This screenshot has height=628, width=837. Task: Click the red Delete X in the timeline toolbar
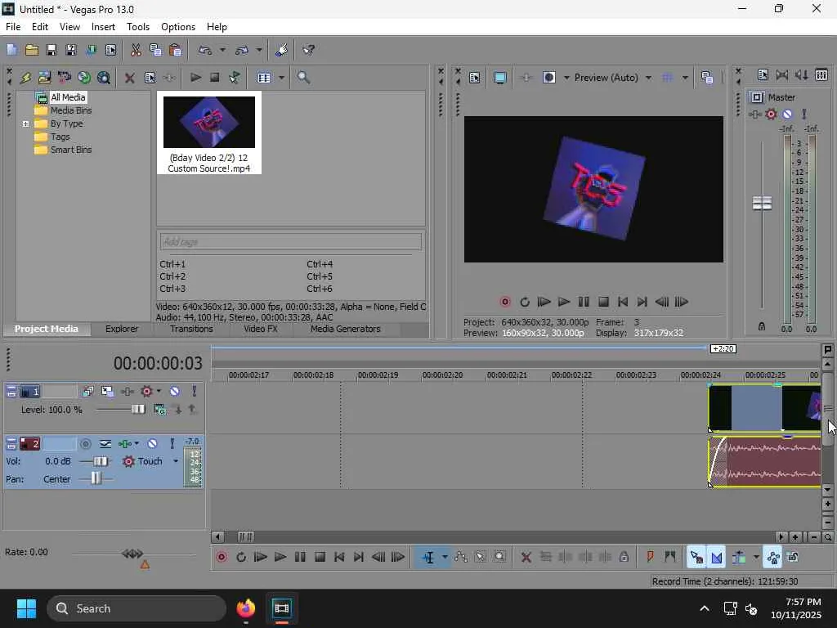point(526,557)
